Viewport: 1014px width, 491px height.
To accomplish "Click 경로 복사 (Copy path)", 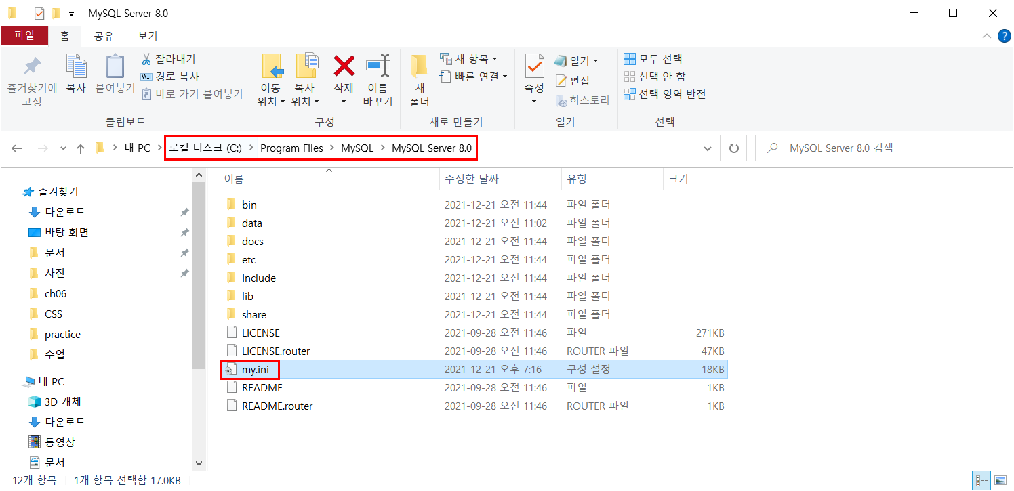I will (x=169, y=77).
